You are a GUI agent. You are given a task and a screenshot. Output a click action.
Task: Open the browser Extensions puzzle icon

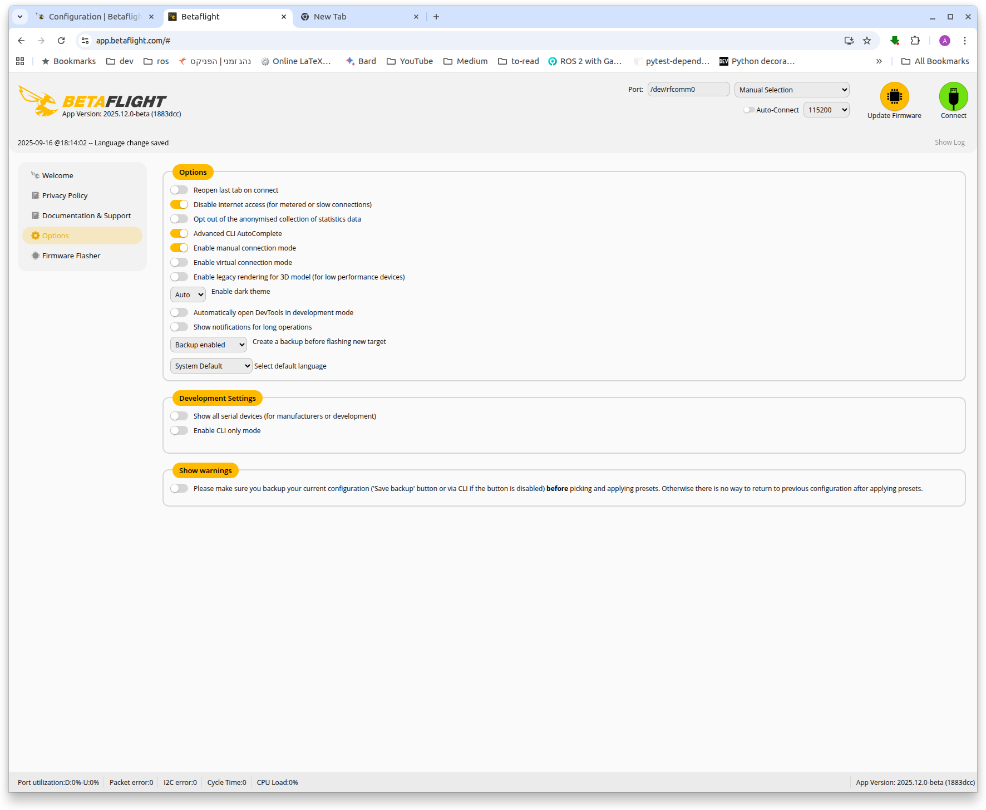[x=915, y=41]
